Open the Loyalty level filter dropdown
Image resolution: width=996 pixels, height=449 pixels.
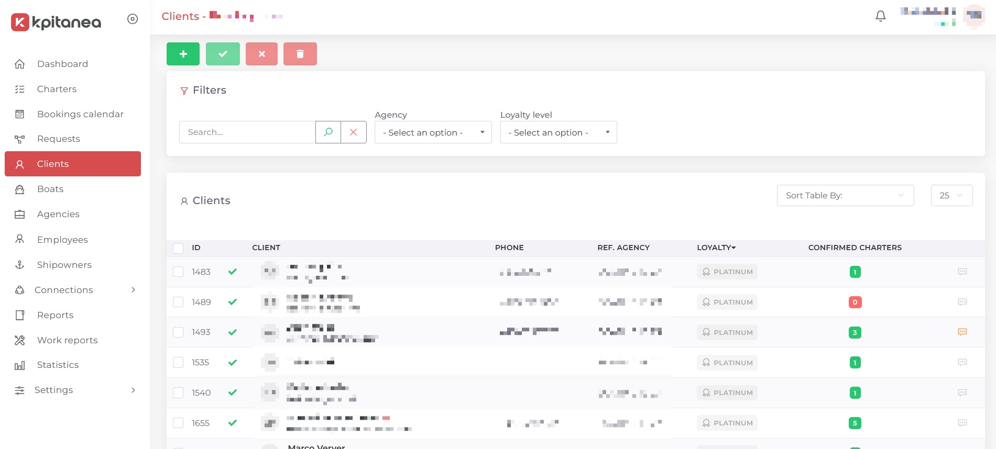tap(559, 132)
